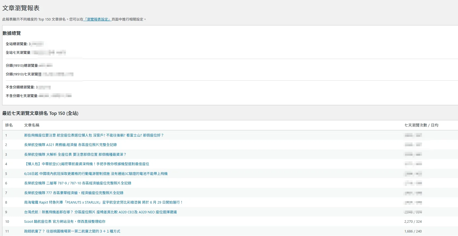Click the 七天瀏覽次數 / 日均 column header

[421, 125]
